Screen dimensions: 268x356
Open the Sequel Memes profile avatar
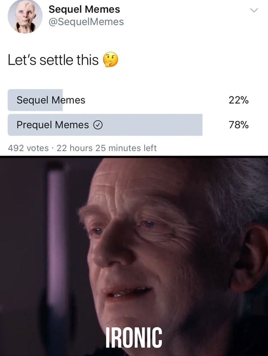pyautogui.click(x=25, y=16)
